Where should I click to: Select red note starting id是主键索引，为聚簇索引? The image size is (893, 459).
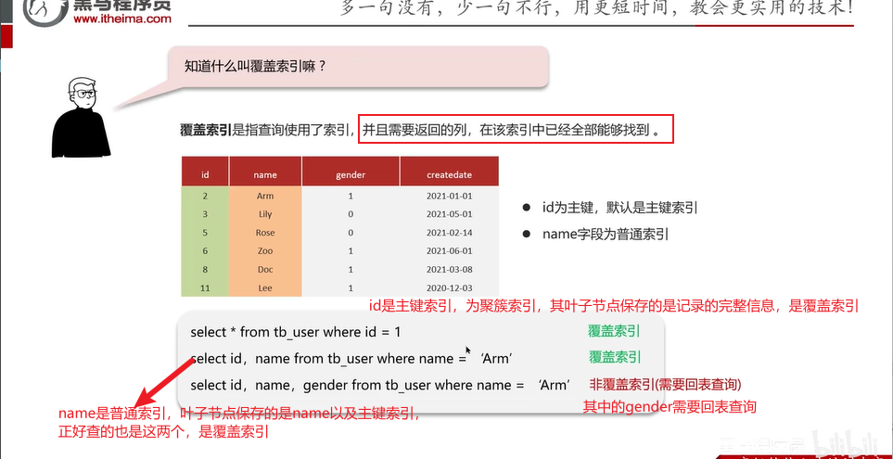614,306
